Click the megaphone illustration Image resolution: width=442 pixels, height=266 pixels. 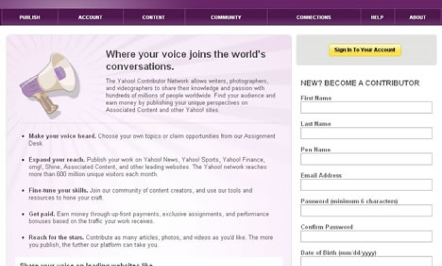pos(50,86)
